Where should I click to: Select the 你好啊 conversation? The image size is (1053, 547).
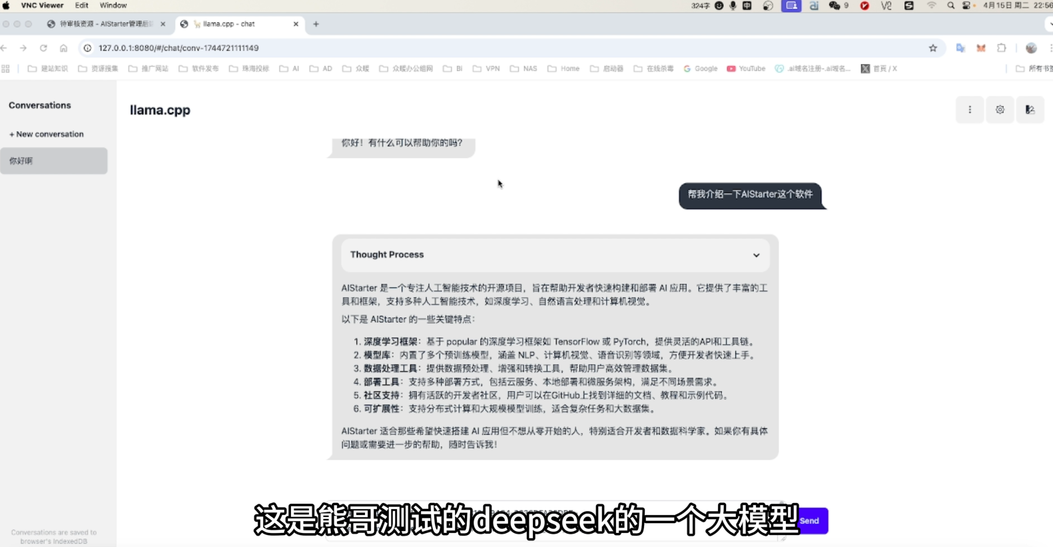[x=54, y=161]
